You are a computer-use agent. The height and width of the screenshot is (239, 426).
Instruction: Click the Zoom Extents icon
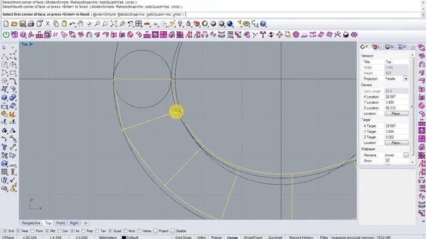[x=114, y=24]
